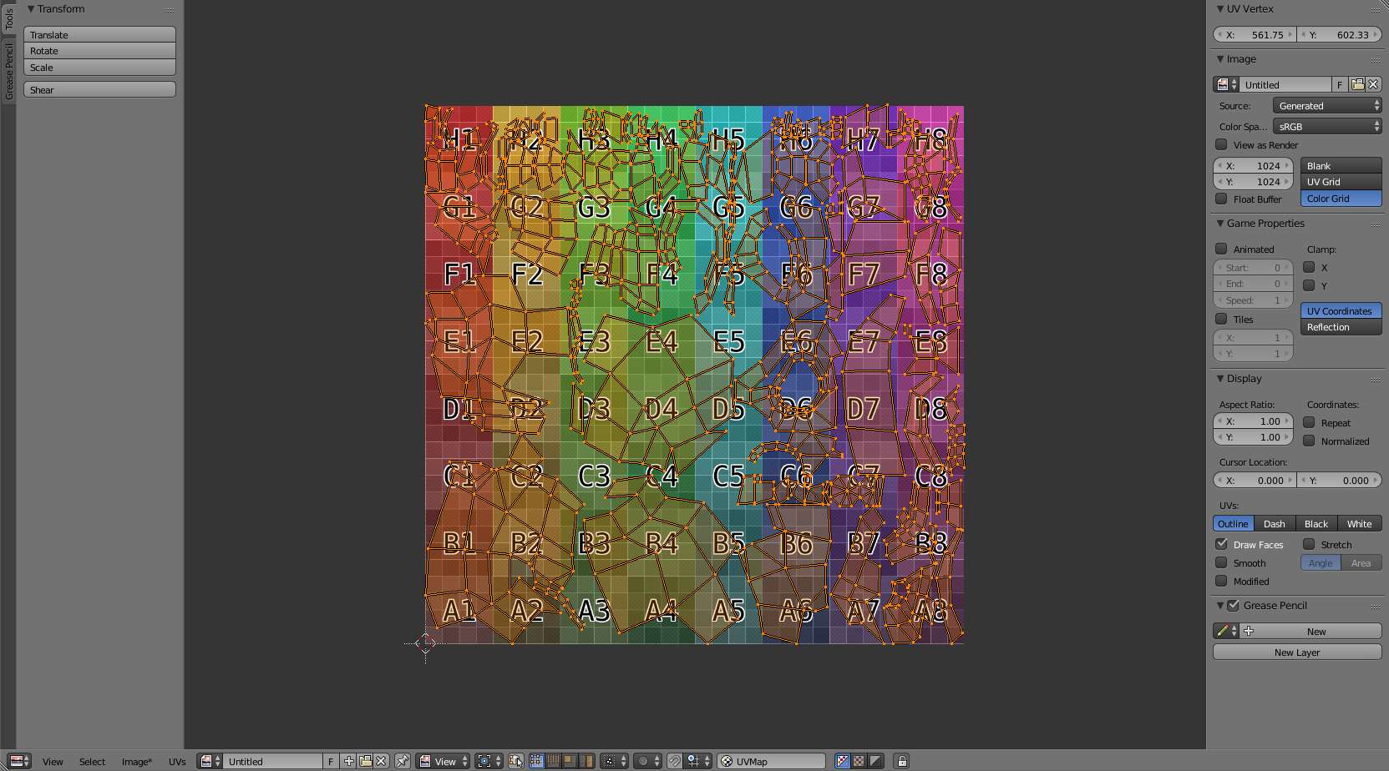Show color and alpha channels icon

coord(843,761)
